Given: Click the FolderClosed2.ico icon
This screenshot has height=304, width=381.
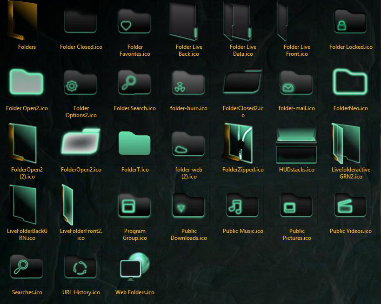Looking at the screenshot, I should click(x=242, y=81).
